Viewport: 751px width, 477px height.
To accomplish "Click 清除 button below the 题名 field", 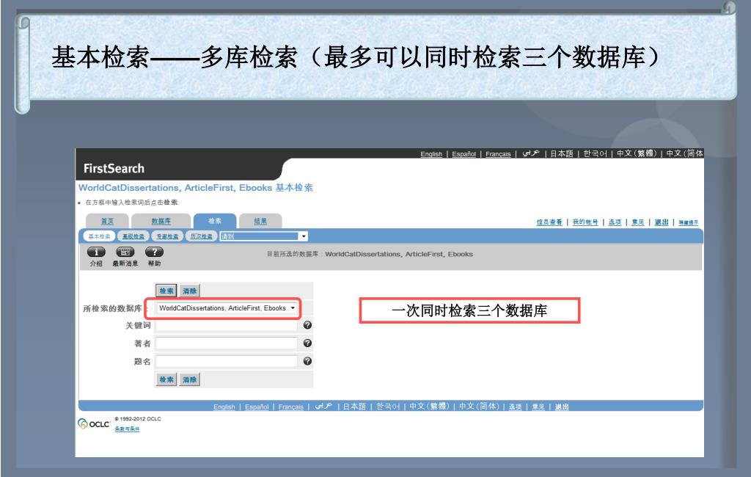I will [x=190, y=379].
